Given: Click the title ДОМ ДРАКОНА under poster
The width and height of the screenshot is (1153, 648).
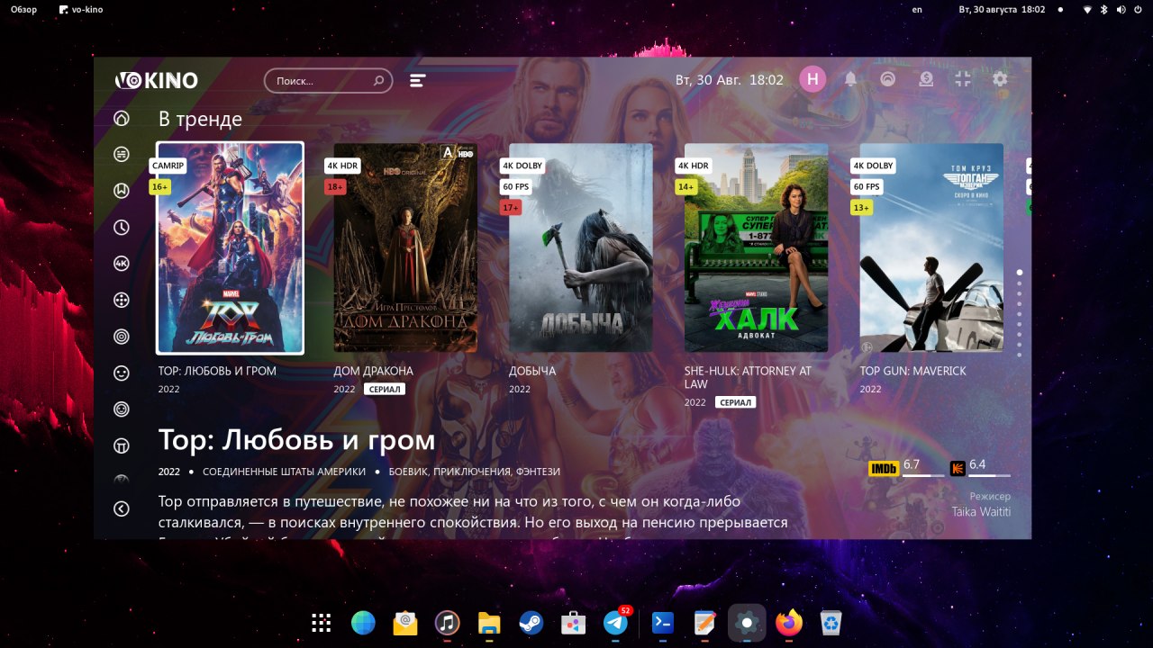Looking at the screenshot, I should pyautogui.click(x=373, y=371).
